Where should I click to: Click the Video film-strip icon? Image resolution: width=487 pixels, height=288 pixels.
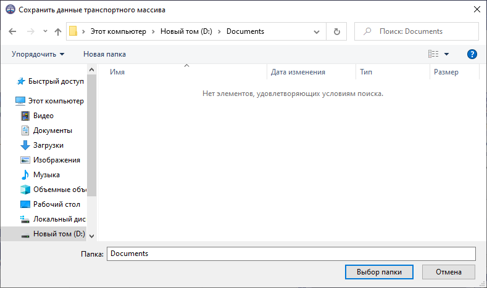[25, 116]
